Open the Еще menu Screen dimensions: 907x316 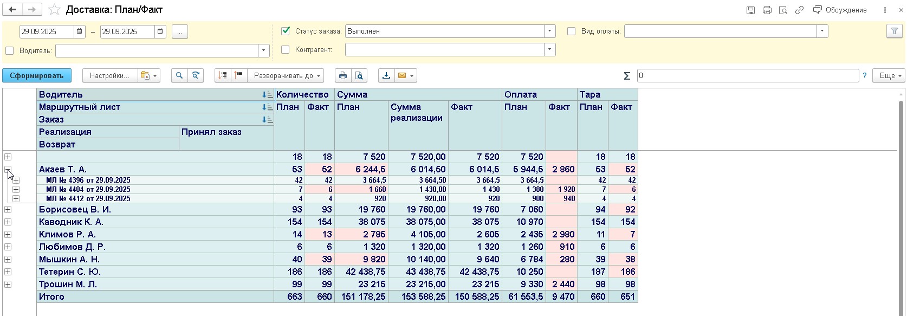click(889, 76)
